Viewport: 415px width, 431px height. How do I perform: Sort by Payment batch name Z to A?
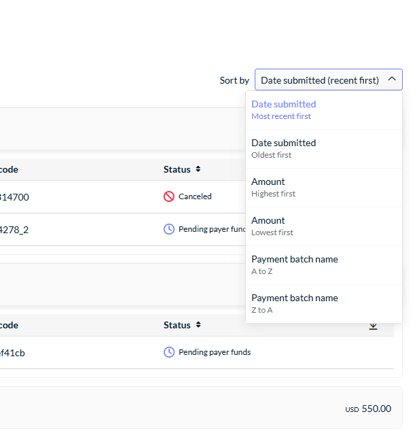pos(324,304)
